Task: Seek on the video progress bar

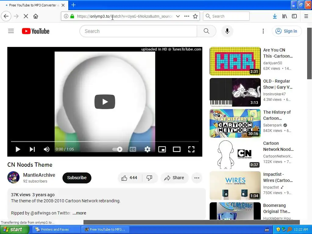Action: tap(105, 141)
